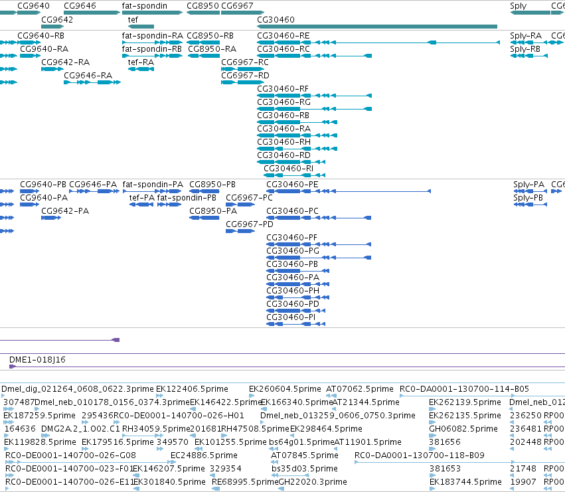
Task: Select transcript CG30460-RI
Action: (x=289, y=169)
